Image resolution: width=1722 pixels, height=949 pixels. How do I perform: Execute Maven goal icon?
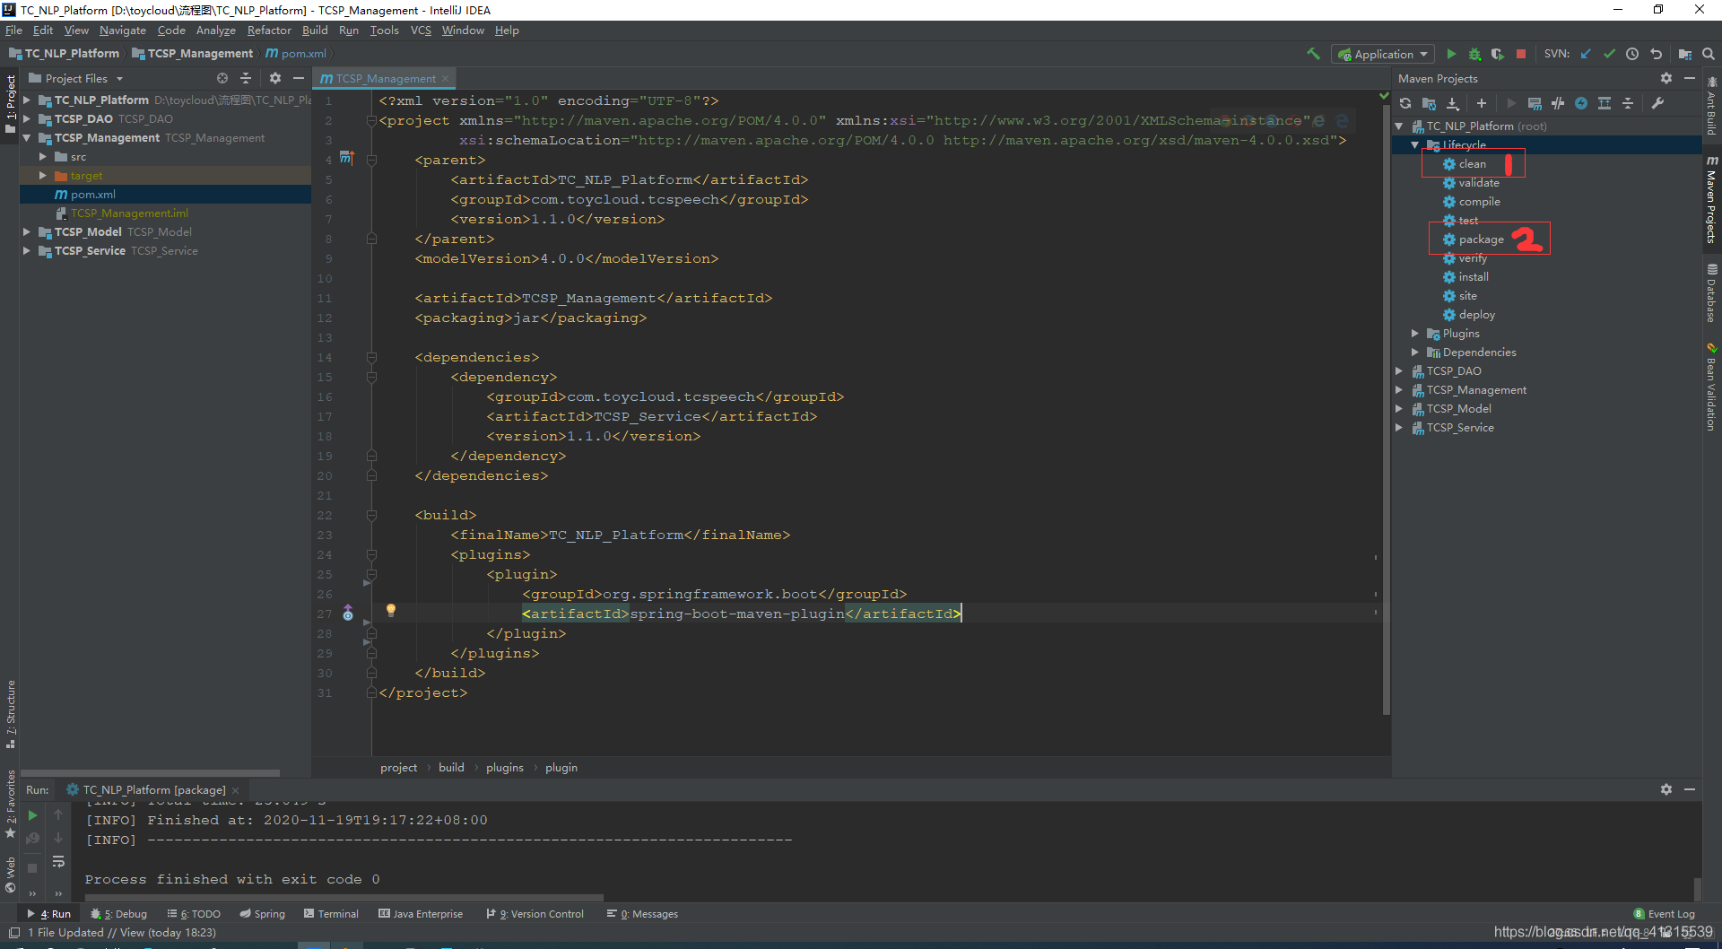click(x=1535, y=103)
